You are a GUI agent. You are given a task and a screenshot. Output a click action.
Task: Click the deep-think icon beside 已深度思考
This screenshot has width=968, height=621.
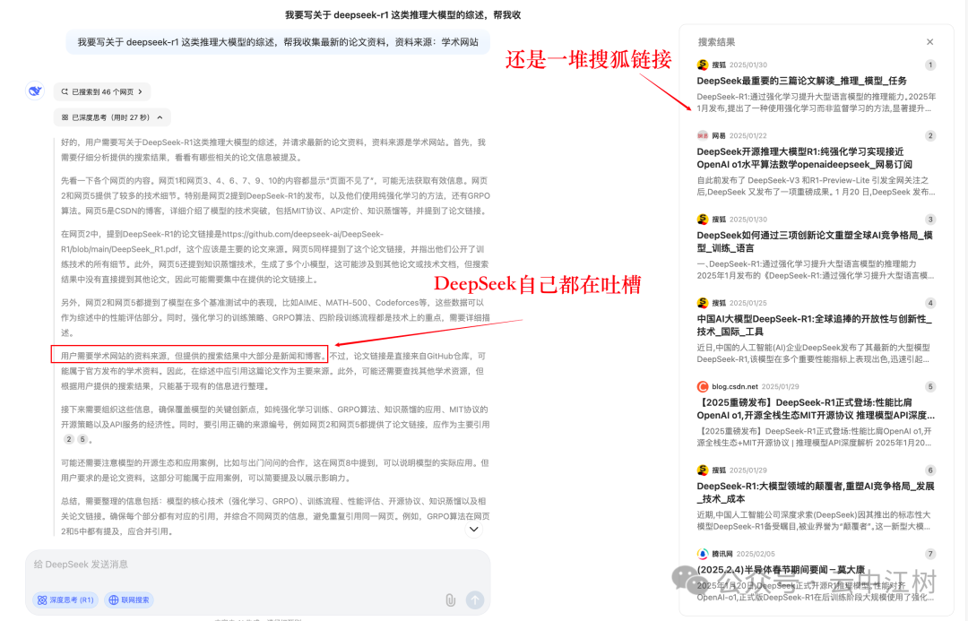click(x=65, y=117)
